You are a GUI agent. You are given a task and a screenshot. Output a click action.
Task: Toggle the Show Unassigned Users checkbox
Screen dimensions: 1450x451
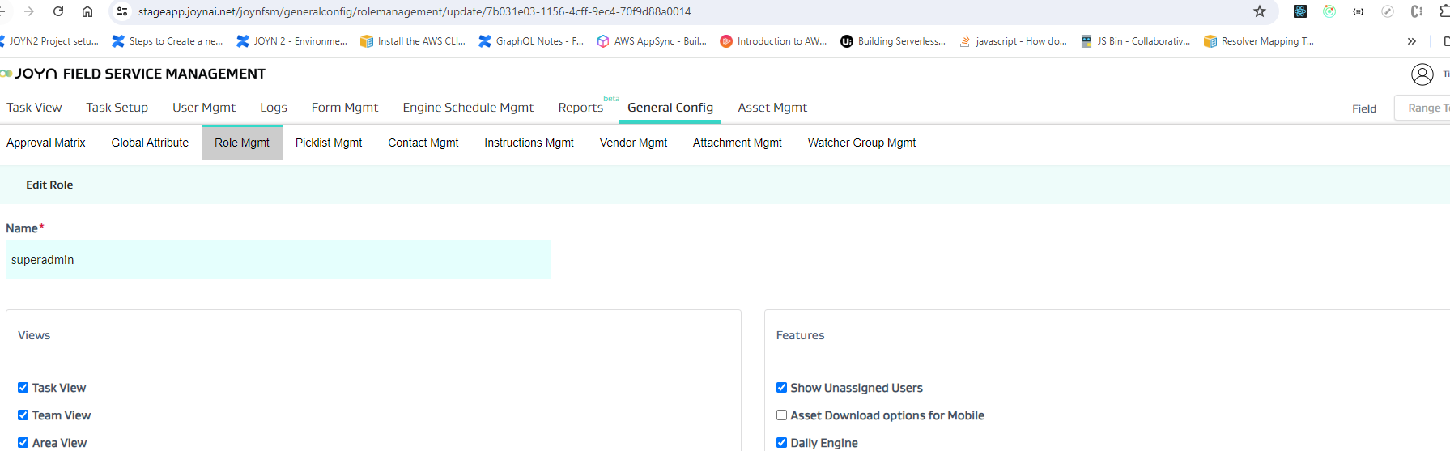(x=781, y=388)
